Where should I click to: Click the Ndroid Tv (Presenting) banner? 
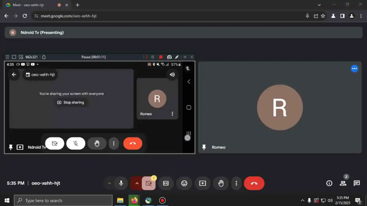point(183,32)
